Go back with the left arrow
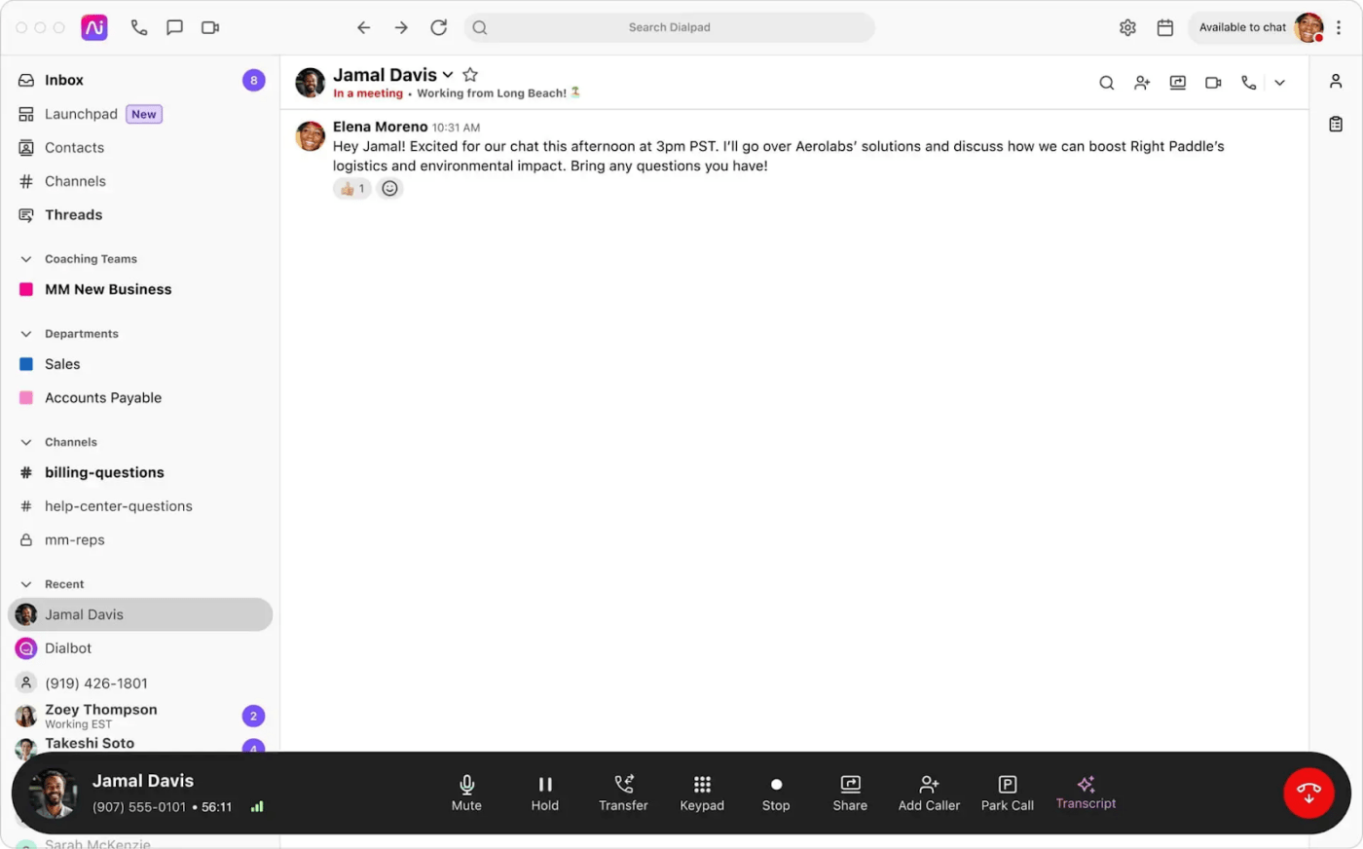 [x=363, y=27]
